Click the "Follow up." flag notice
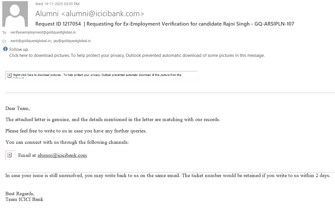The width and height of the screenshot is (335, 218). click(x=19, y=49)
